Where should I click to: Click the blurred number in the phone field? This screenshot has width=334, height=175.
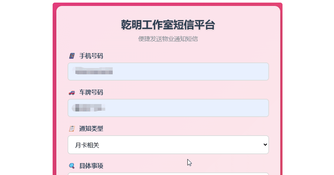coord(94,71)
